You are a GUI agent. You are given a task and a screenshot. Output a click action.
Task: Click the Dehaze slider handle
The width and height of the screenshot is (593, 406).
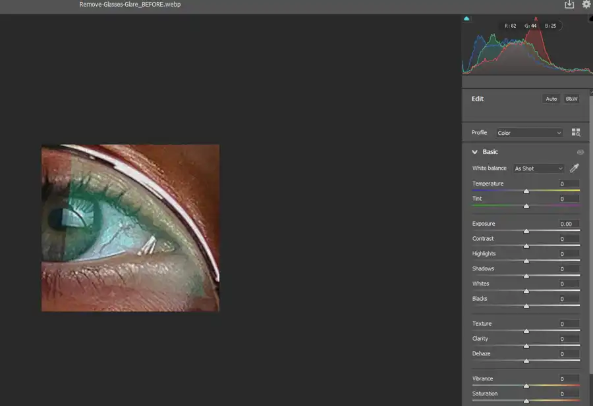[526, 361]
